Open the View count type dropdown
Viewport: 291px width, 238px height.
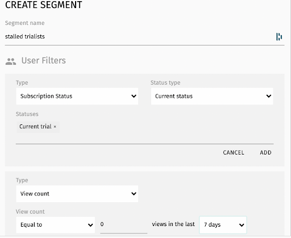point(77,194)
